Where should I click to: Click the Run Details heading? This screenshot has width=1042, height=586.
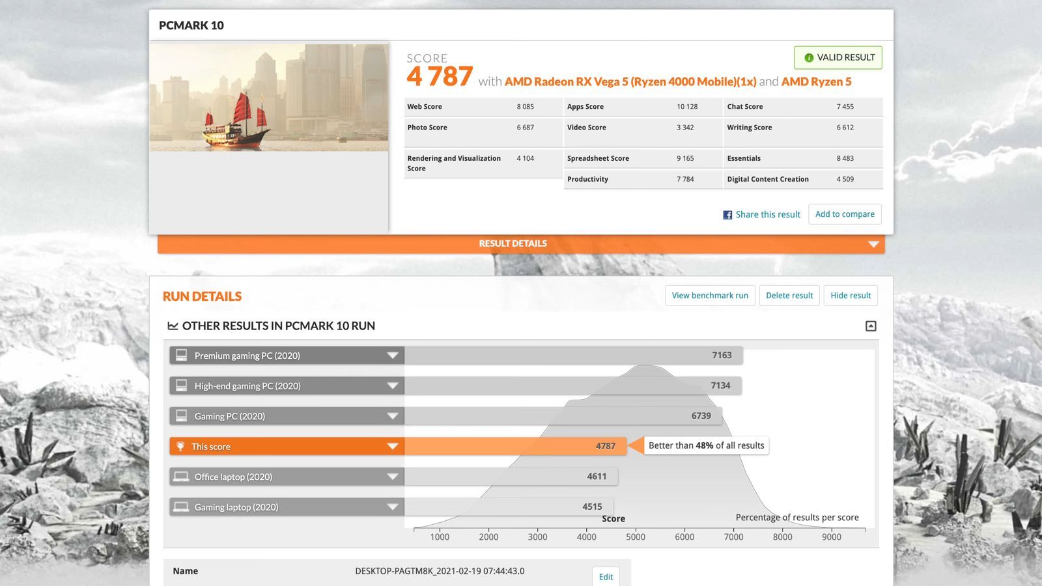tap(202, 296)
